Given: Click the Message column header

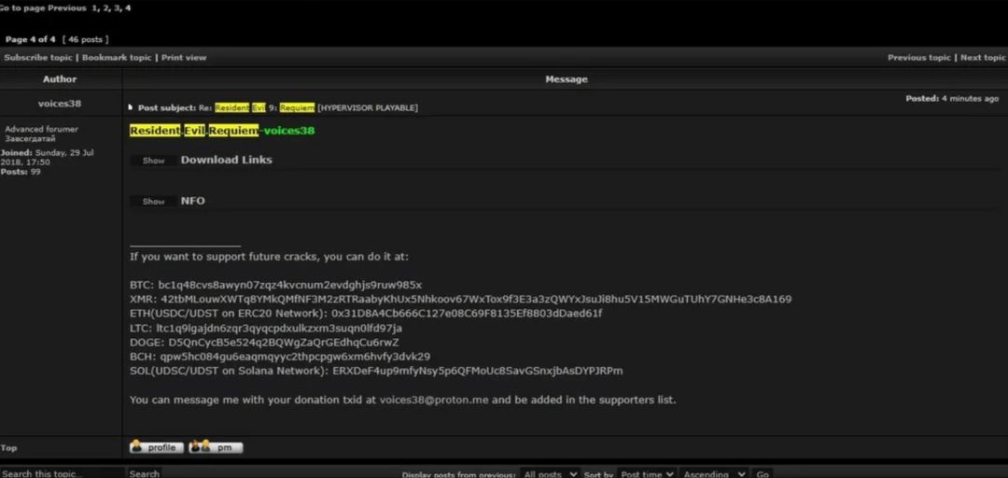Looking at the screenshot, I should [x=566, y=79].
